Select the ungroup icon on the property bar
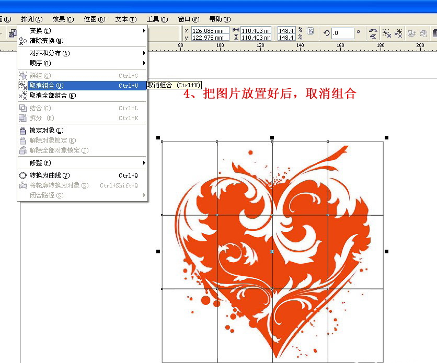The height and width of the screenshot is (363, 437). (x=387, y=33)
